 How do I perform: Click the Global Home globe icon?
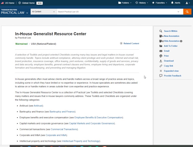(20, 3)
